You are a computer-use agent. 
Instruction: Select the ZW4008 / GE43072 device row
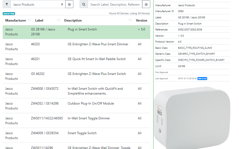coord(76,91)
